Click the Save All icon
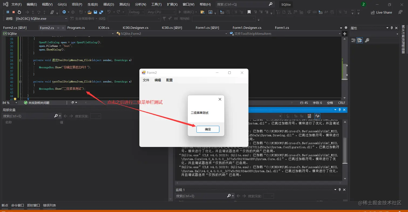The image size is (408, 212). point(101,12)
